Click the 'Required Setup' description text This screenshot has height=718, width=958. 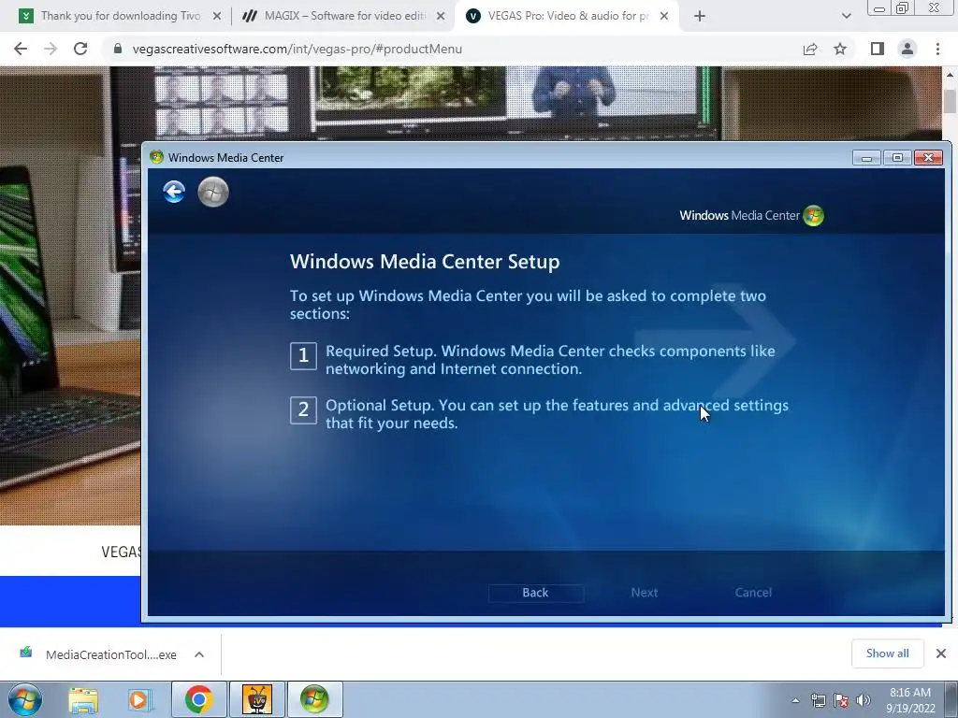550,360
